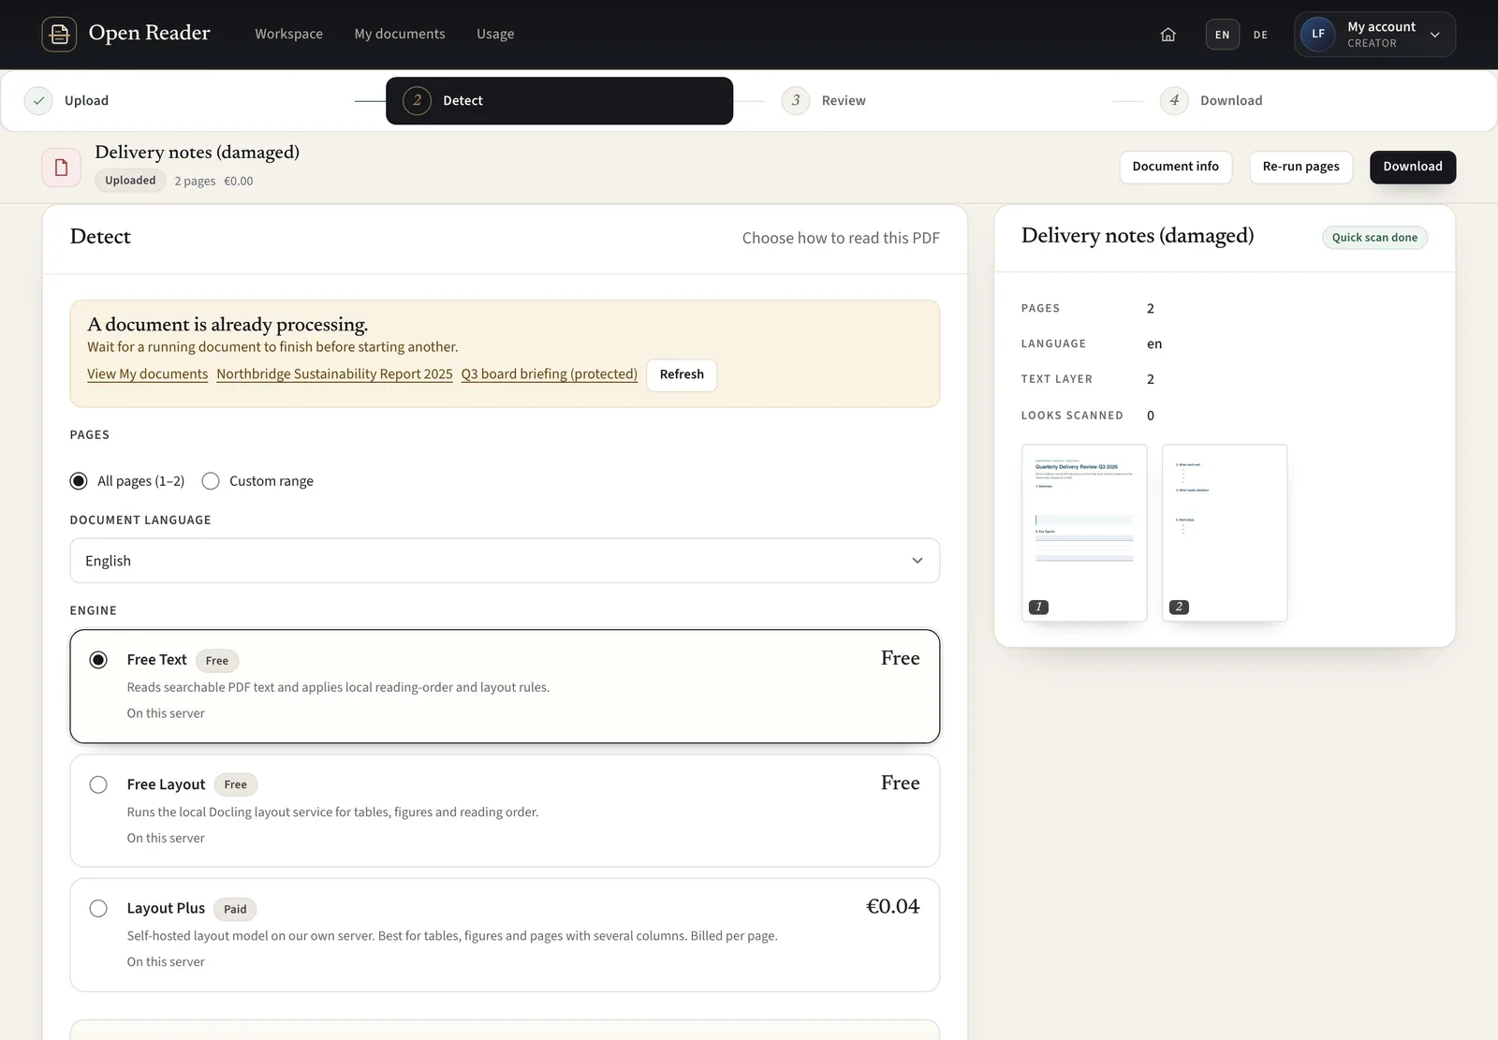Click the Open Reader logo icon

coord(59,35)
